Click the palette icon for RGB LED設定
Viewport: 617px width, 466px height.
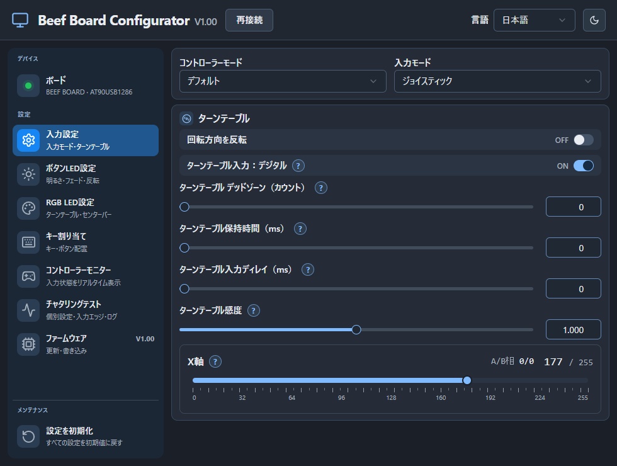point(28,208)
